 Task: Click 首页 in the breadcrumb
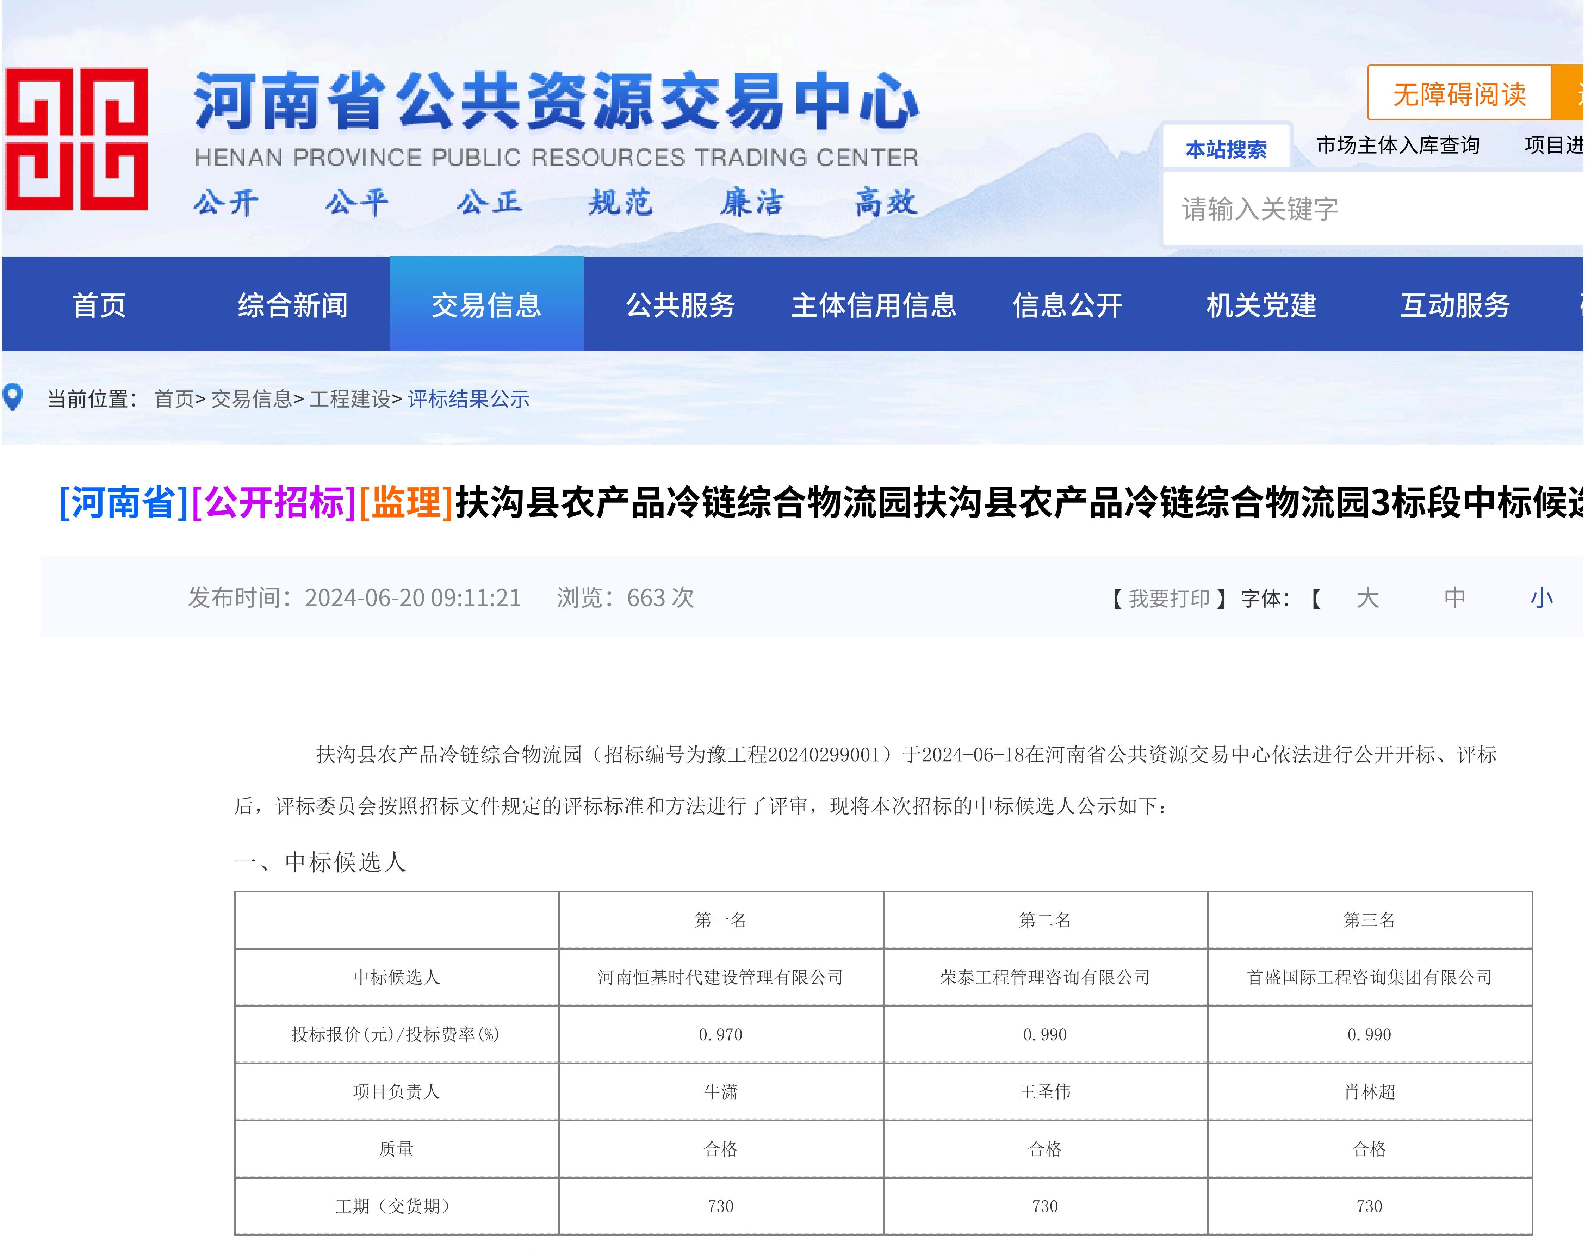pyautogui.click(x=174, y=399)
